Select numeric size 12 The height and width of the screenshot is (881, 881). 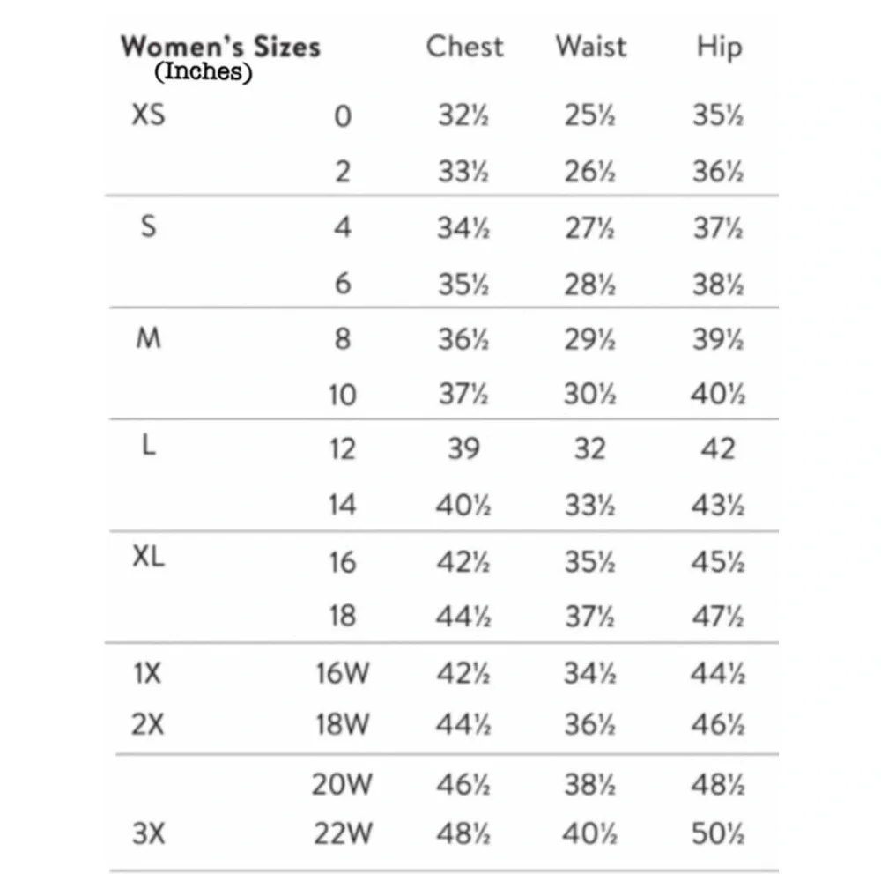click(342, 449)
